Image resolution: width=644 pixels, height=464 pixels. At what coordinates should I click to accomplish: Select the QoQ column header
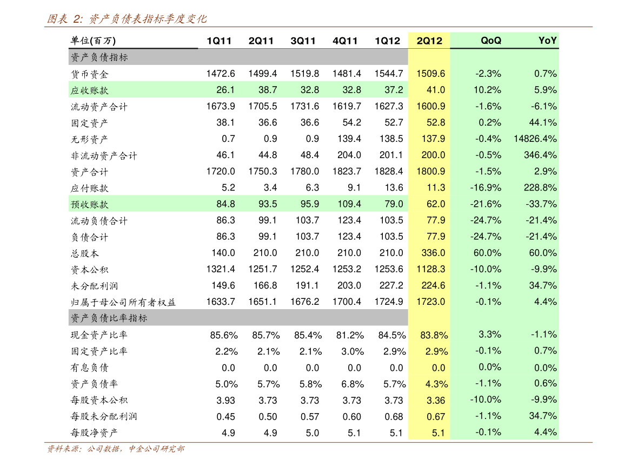point(491,40)
